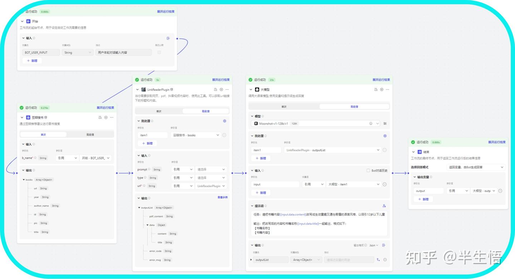Click the import icon in 开始 node 输入 section

[168, 38]
